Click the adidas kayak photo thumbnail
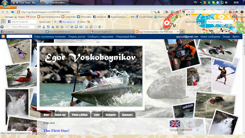 (x=184, y=110)
